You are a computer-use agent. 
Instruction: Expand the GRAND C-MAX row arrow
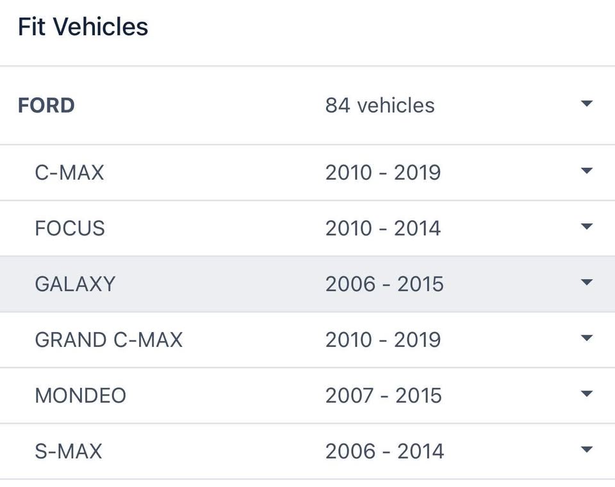coord(586,338)
